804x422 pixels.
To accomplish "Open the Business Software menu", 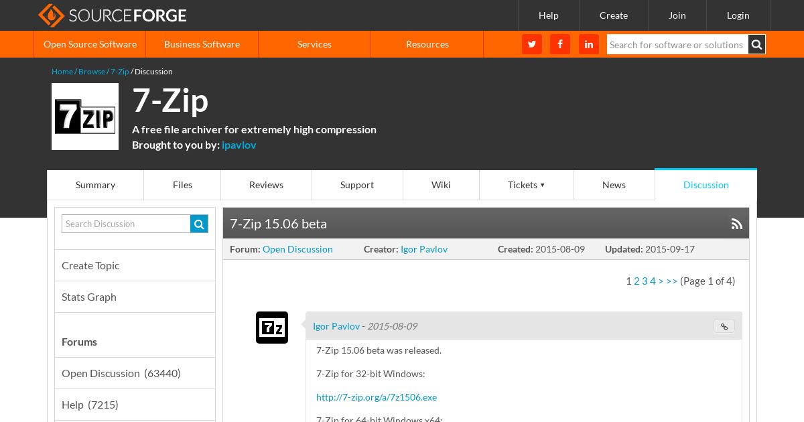I will click(x=202, y=44).
